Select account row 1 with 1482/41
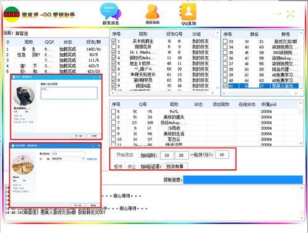The width and height of the screenshot is (308, 233). click(56, 49)
